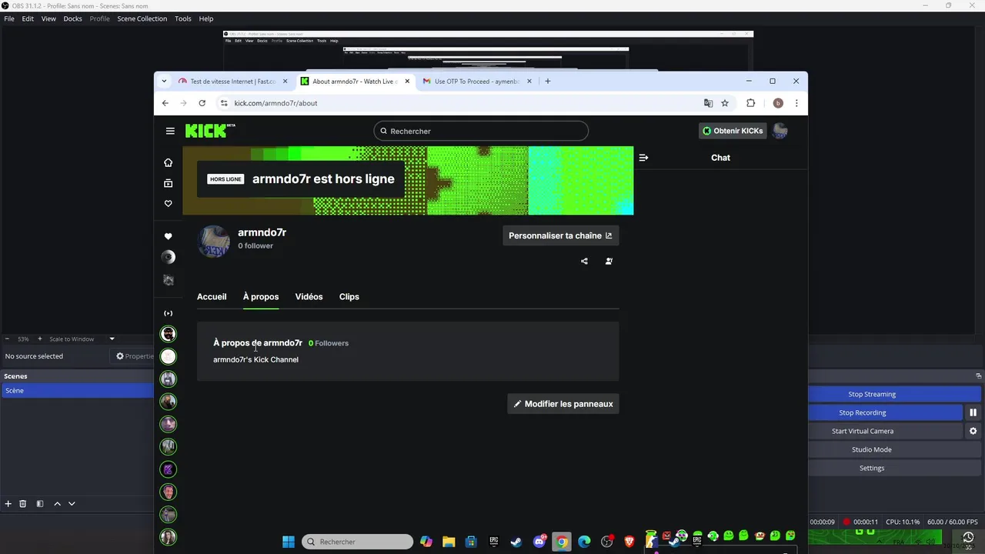Click Kick home icon in sidebar
The height and width of the screenshot is (554, 985).
pyautogui.click(x=168, y=162)
